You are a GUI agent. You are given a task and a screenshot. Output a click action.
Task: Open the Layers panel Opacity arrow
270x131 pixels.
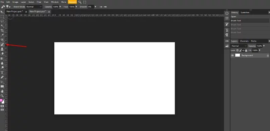[x=264, y=46]
